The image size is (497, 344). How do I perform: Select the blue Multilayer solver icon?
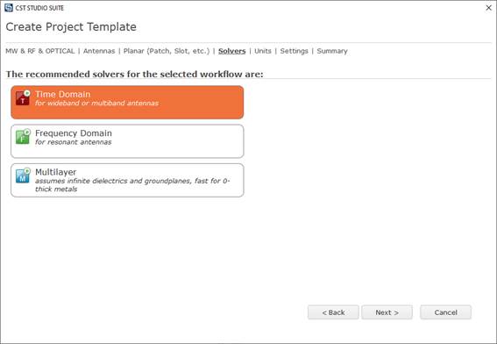(x=23, y=176)
